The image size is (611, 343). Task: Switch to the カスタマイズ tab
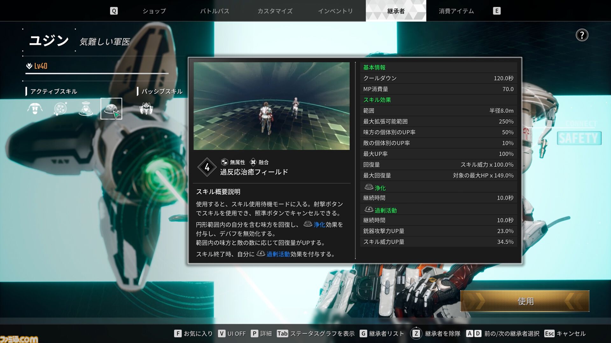pos(275,11)
